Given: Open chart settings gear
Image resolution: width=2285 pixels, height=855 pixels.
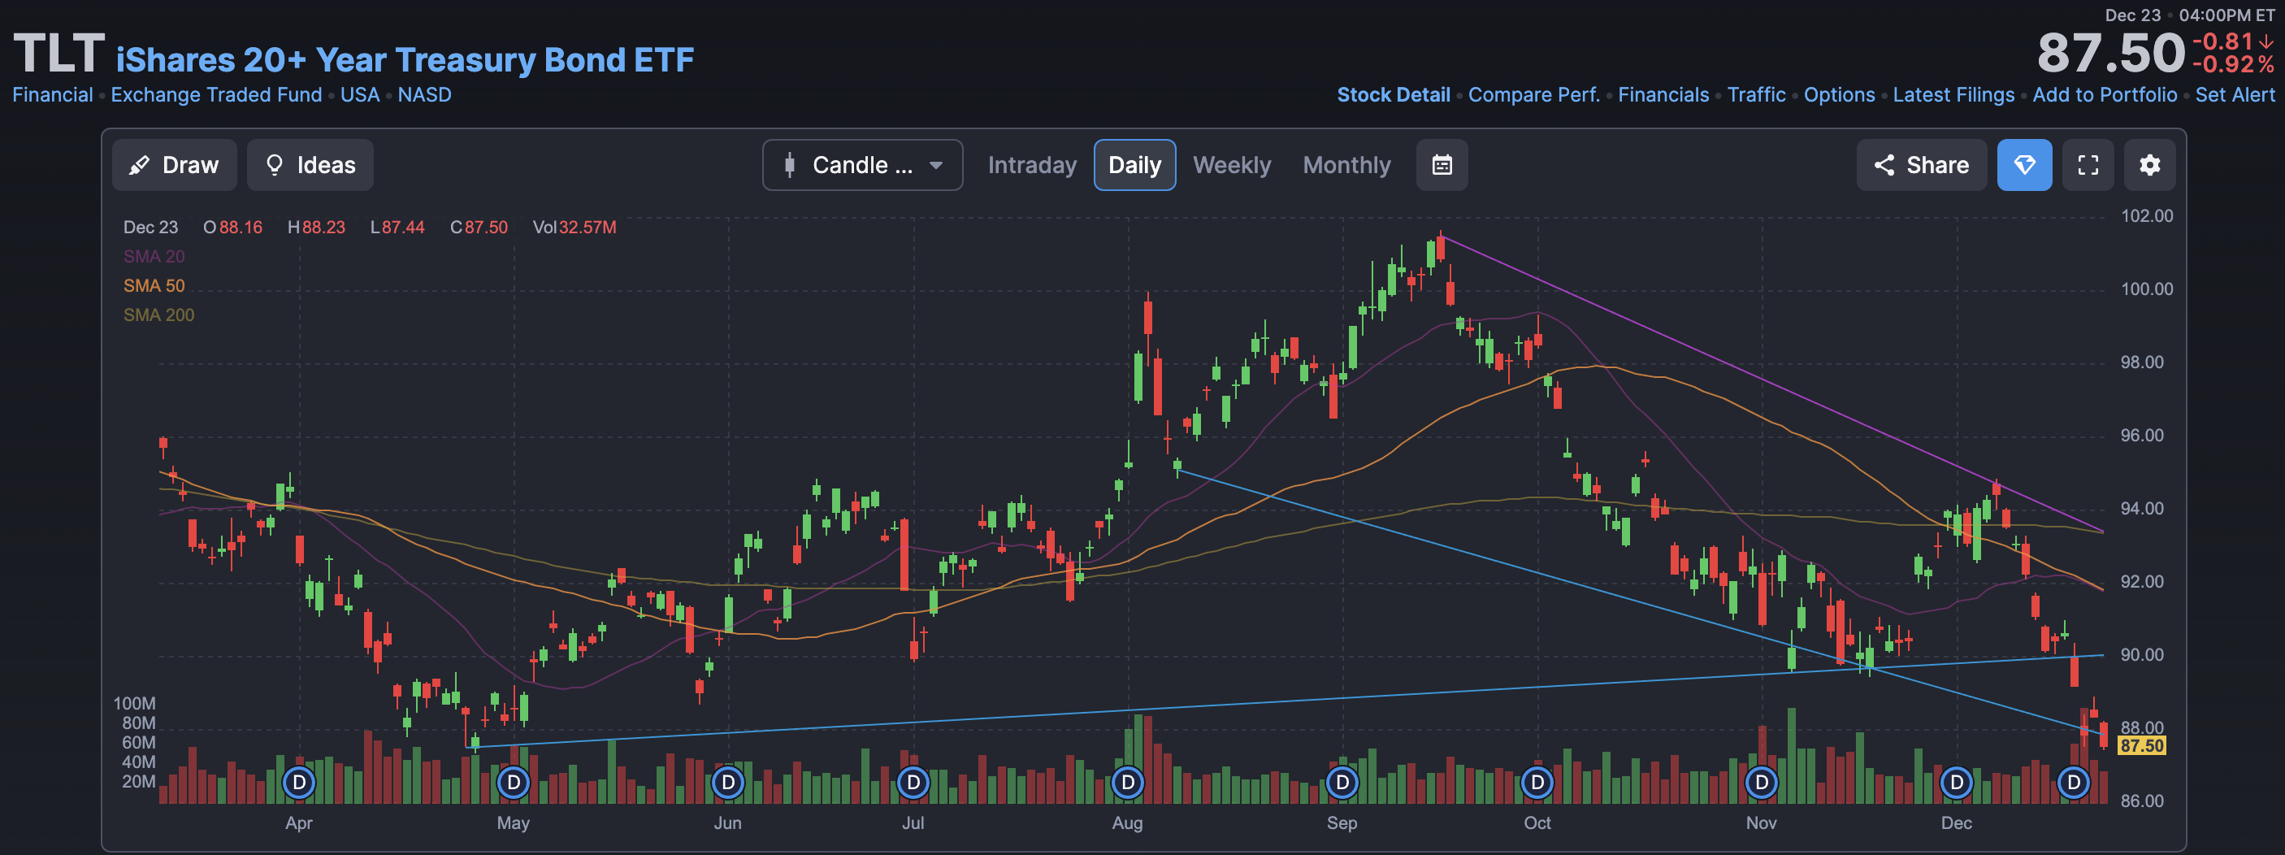Looking at the screenshot, I should tap(2149, 165).
